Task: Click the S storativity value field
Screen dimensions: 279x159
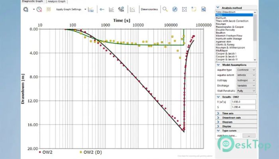Action: [244, 107]
